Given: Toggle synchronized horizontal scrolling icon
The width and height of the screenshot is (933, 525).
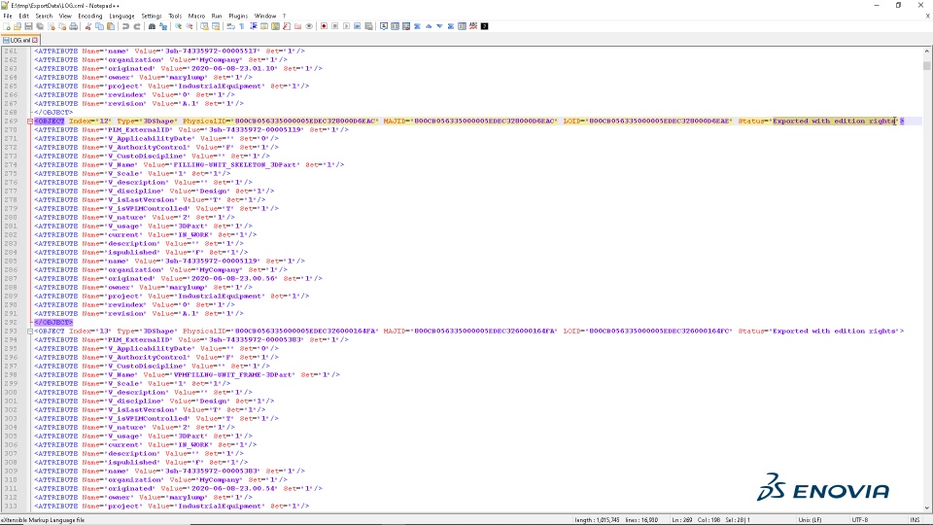Looking at the screenshot, I should (x=216, y=26).
